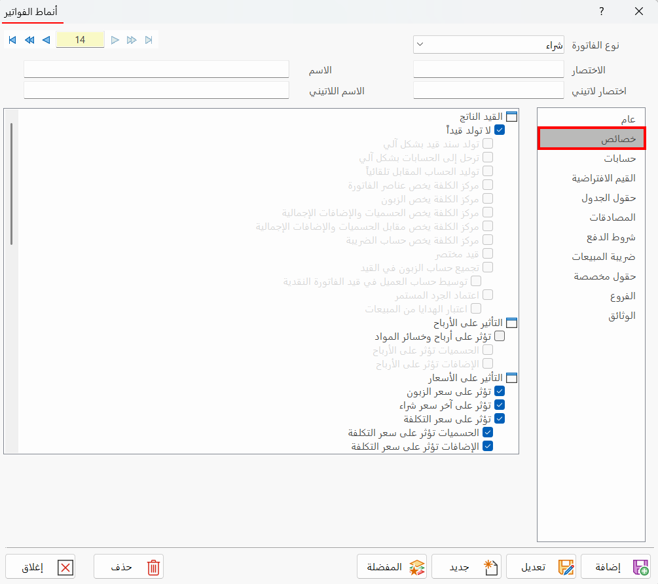Uncheck تؤثر على سعر التكلفة

click(x=500, y=419)
